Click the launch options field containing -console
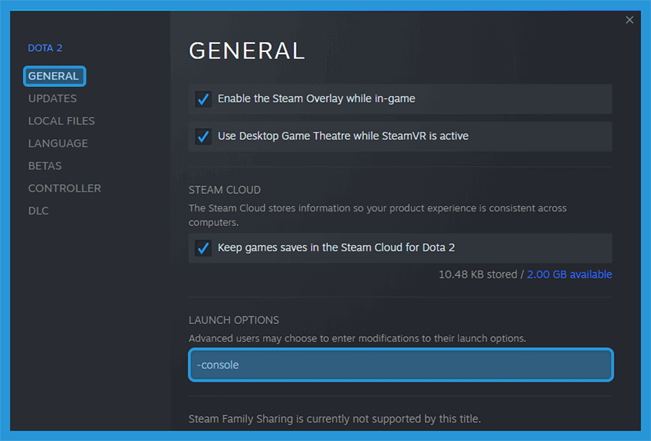The height and width of the screenshot is (441, 651). [x=401, y=365]
